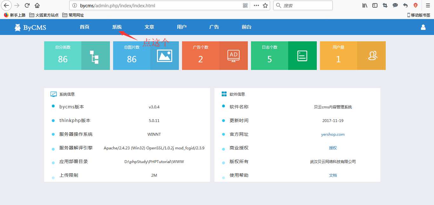The image size is (434, 205).
Task: Open the QR code icon in address bar
Action: (245, 5)
